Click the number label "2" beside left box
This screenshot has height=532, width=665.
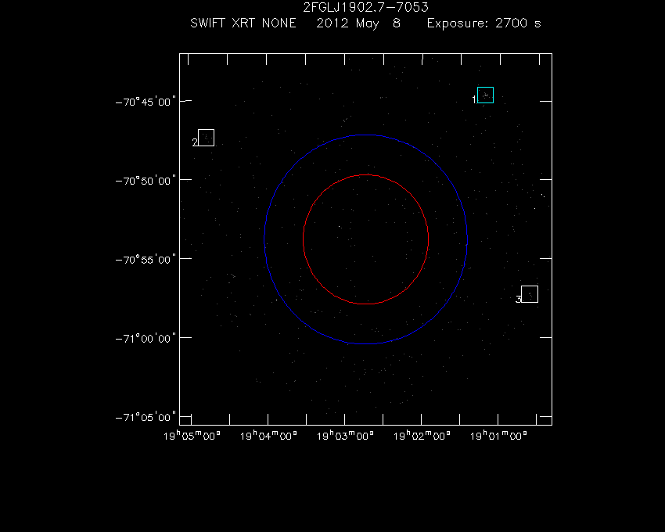[x=195, y=142]
